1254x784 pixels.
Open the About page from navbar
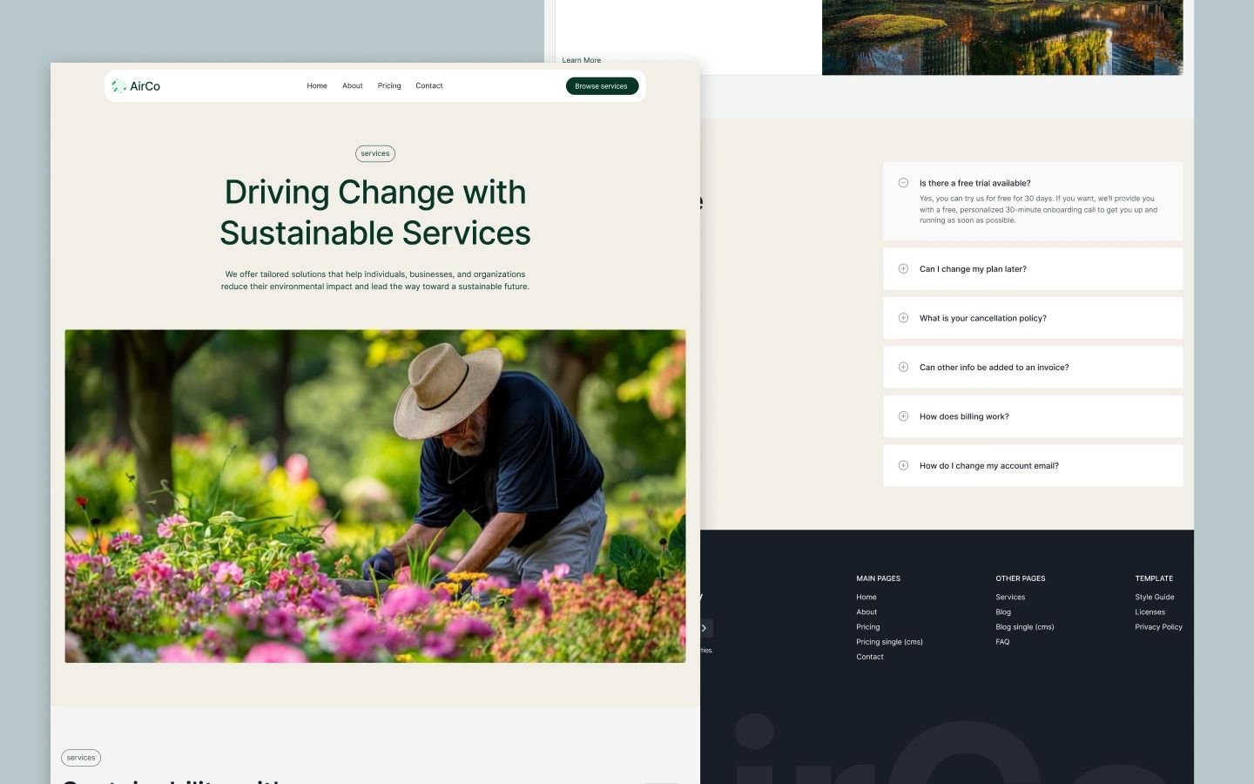click(x=353, y=86)
